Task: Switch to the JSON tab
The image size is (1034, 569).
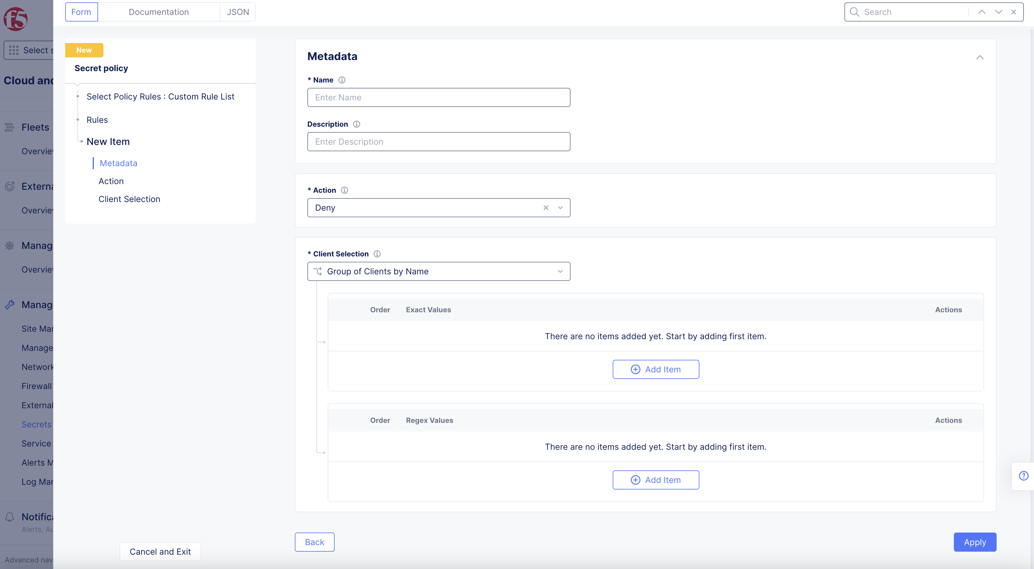Action: point(238,12)
